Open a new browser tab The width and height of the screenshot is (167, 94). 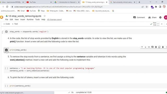pyautogui.click(x=139, y=2)
